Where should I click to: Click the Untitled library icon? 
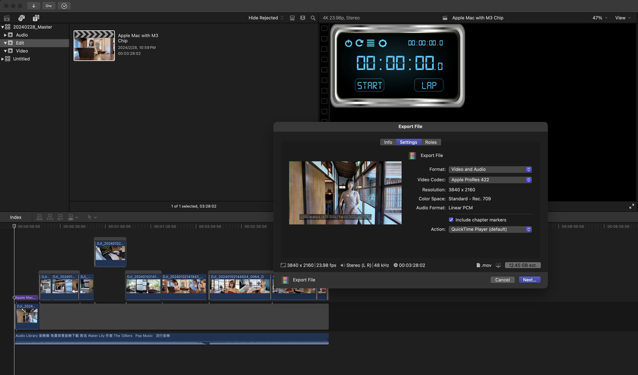click(8, 59)
